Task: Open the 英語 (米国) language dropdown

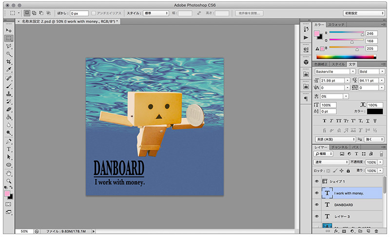Action: point(335,139)
